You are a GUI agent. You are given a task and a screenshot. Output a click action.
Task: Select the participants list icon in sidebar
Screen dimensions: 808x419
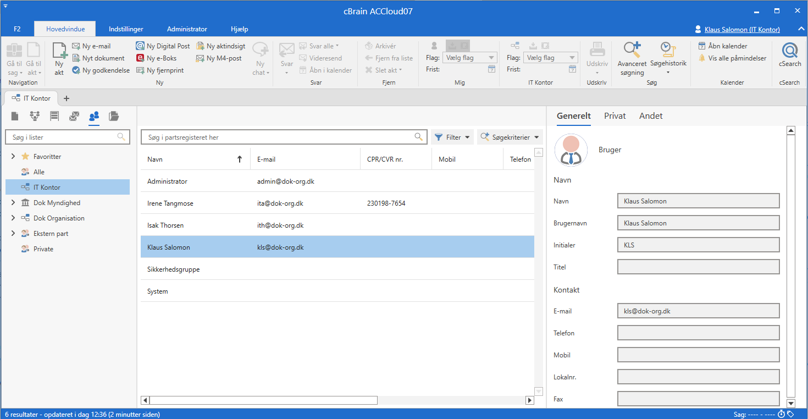pos(94,116)
